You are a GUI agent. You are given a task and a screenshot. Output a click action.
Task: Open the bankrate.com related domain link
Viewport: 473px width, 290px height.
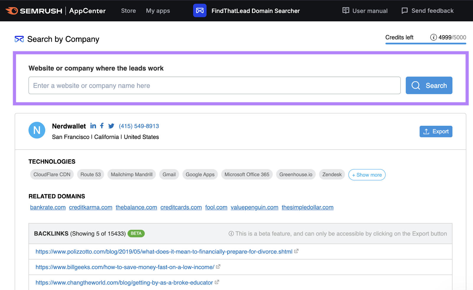[x=48, y=207]
